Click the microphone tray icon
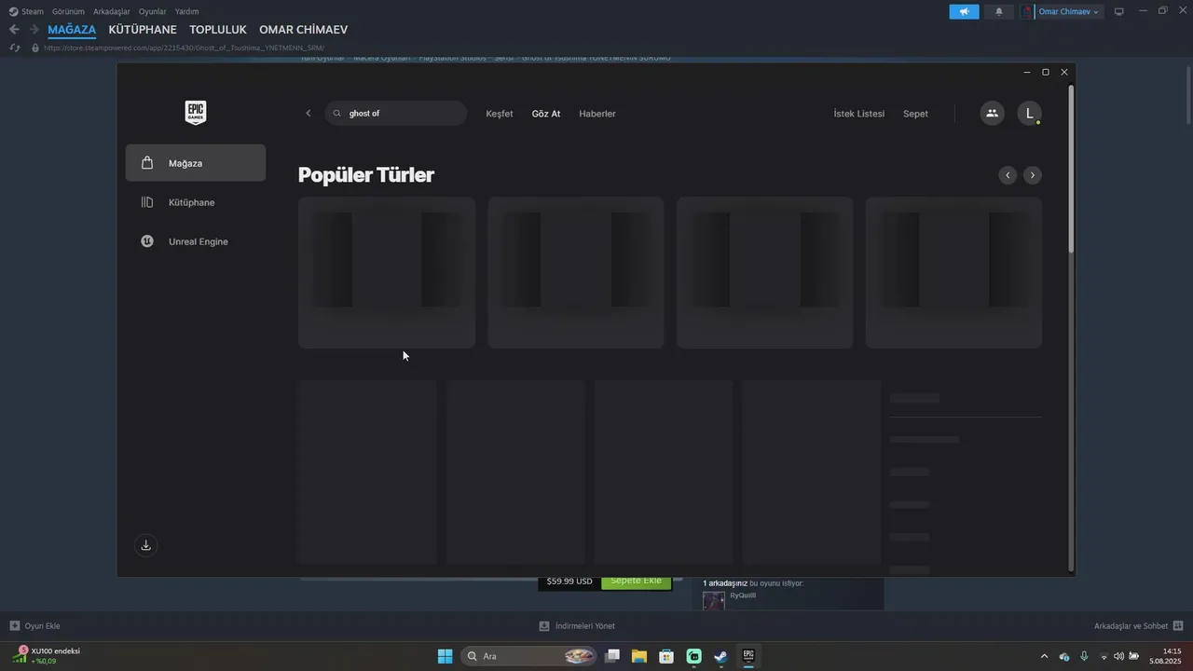The height and width of the screenshot is (671, 1193). (1084, 656)
